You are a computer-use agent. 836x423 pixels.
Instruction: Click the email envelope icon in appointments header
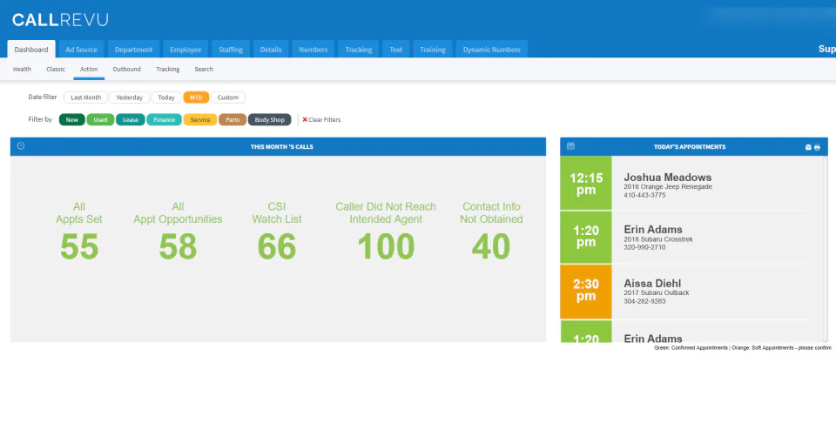(x=808, y=147)
